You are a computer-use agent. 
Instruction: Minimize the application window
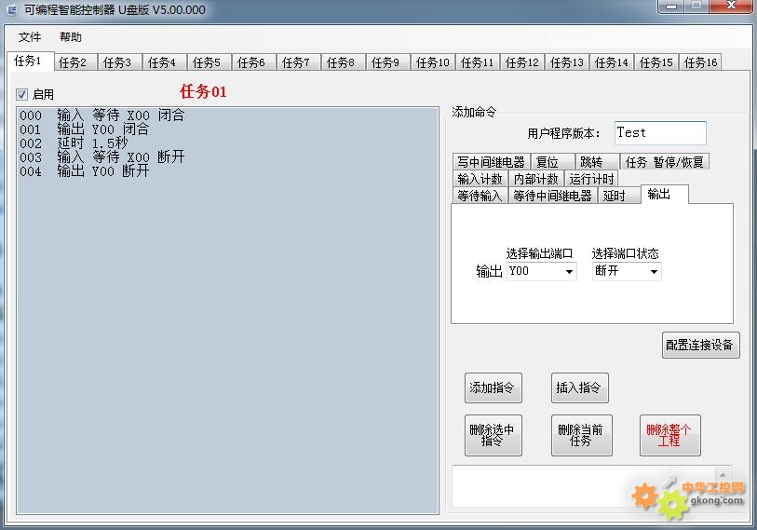[671, 7]
